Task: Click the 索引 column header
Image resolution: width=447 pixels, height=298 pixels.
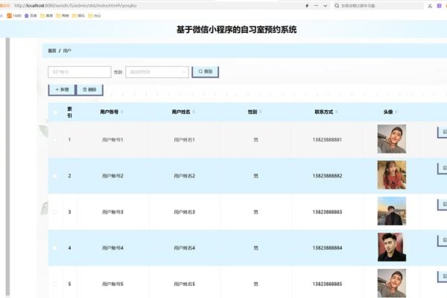Action: tap(69, 112)
